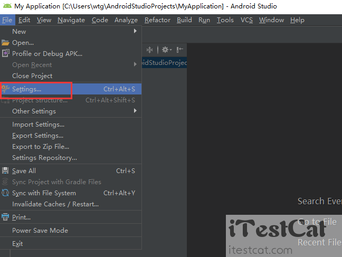342x257 pixels.
Task: Choose New in the File menu
Action: tap(71, 32)
